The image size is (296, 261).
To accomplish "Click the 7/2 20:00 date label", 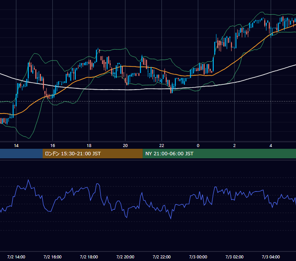I will coord(125,257).
